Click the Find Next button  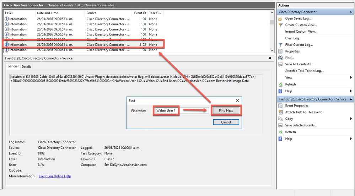[x=226, y=110]
